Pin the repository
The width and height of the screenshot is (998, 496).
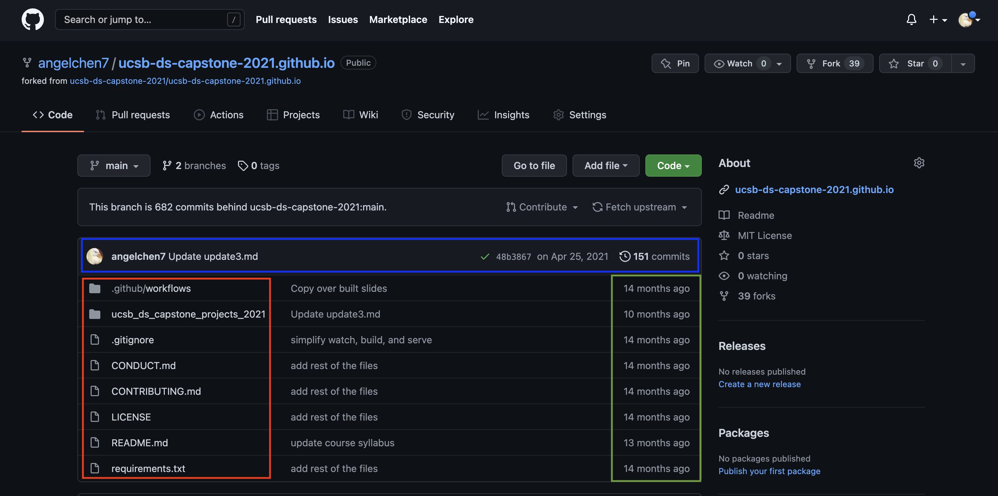coord(675,63)
